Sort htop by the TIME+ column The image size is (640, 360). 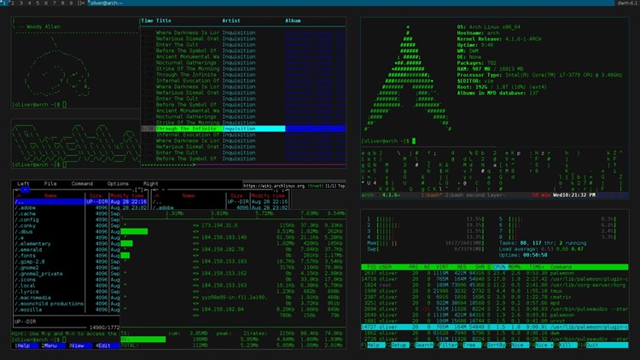[x=538, y=267]
